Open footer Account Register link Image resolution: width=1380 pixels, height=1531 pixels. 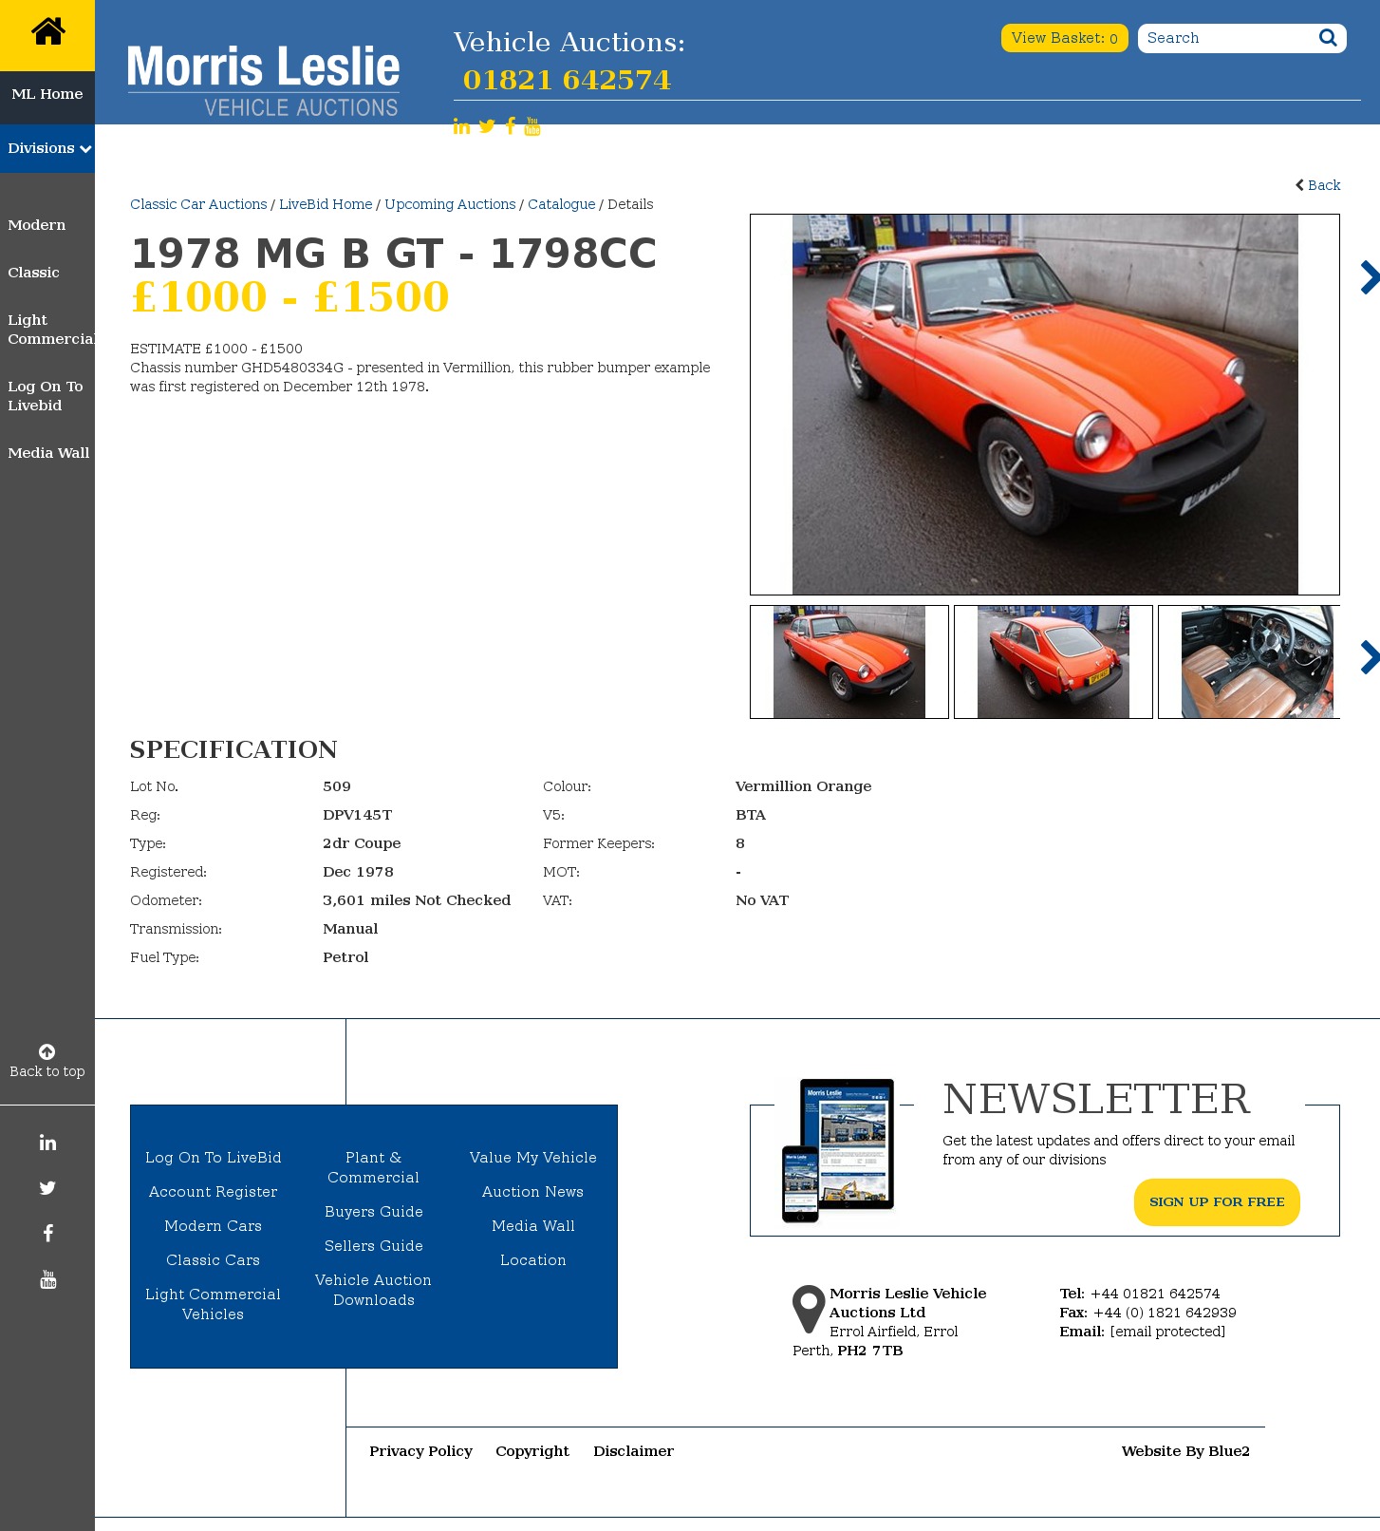[214, 1192]
